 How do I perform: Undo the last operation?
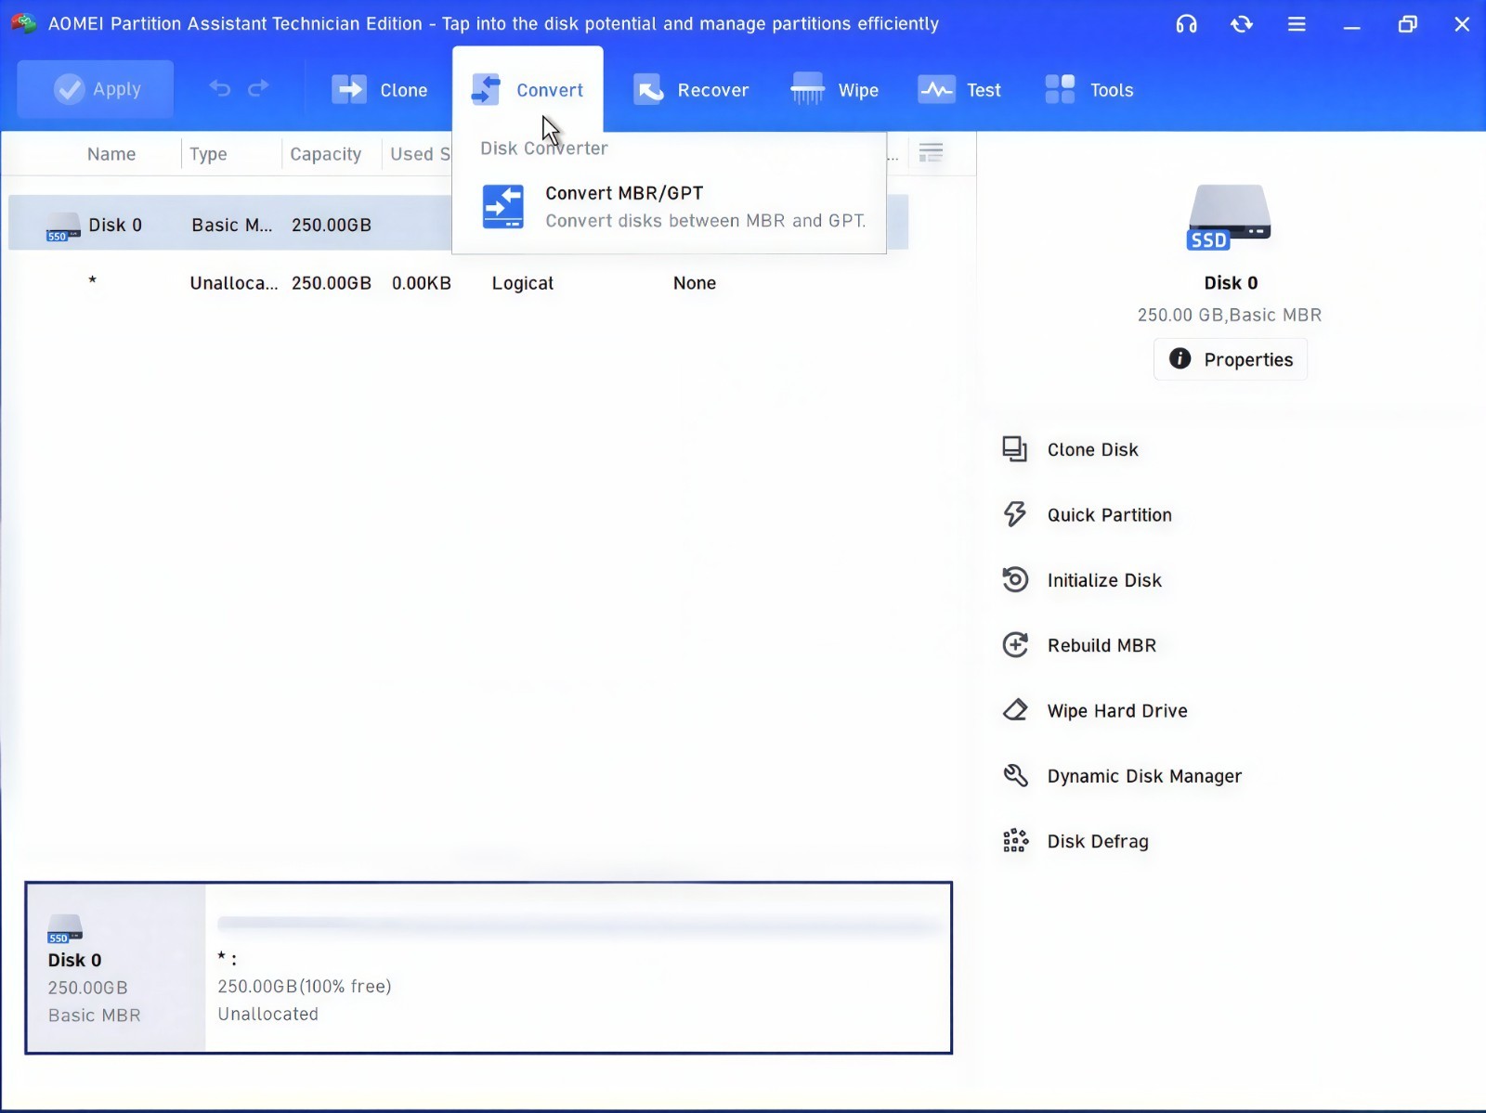(220, 88)
